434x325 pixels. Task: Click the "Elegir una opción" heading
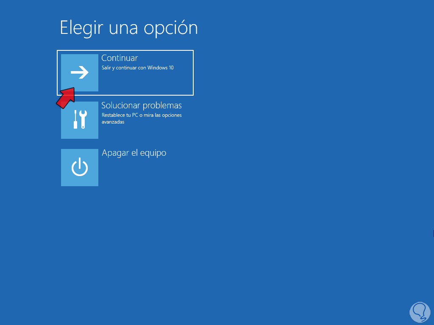pyautogui.click(x=129, y=28)
